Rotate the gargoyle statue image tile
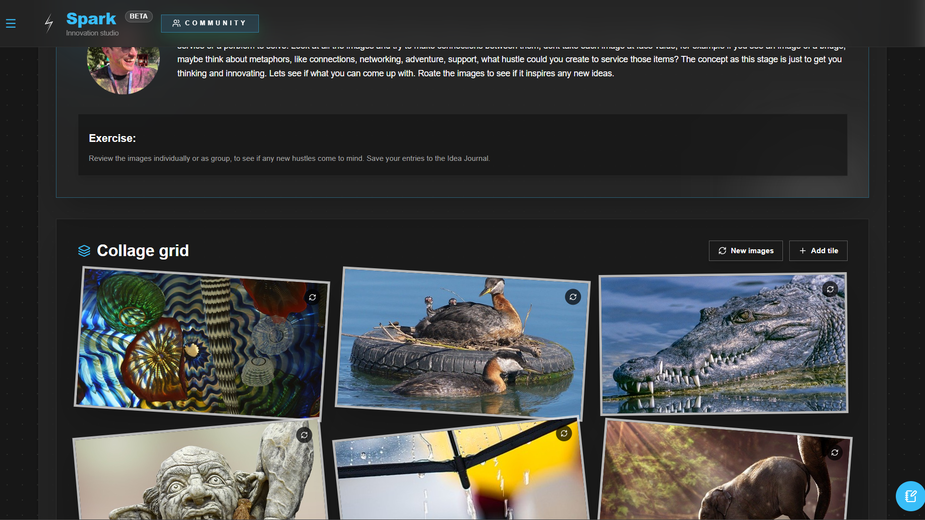Screen dimensions: 925x520 click(x=304, y=435)
